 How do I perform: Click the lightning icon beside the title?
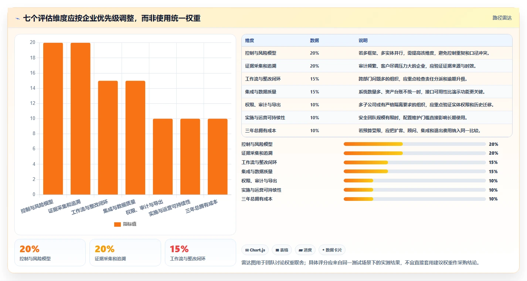click(18, 18)
